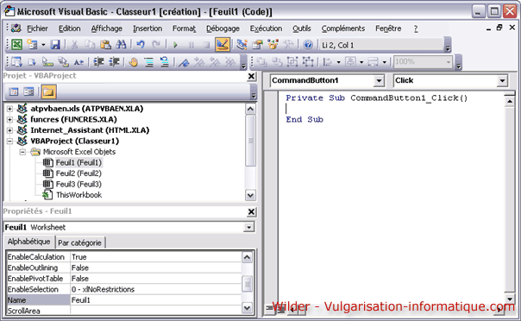
Task: Collapse the VBAProject (Classeur1) tree node
Action: [x=10, y=142]
